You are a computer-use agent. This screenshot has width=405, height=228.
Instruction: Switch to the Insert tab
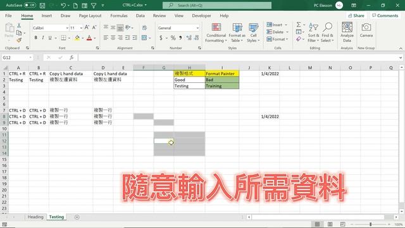[46, 15]
